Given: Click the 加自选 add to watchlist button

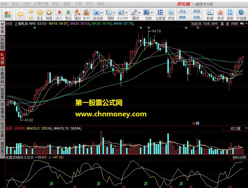Looking at the screenshot, I should (x=196, y=24).
